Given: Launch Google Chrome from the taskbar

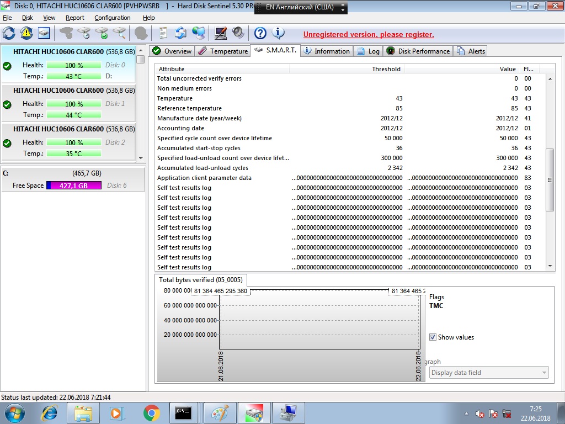Looking at the screenshot, I should pos(151,413).
